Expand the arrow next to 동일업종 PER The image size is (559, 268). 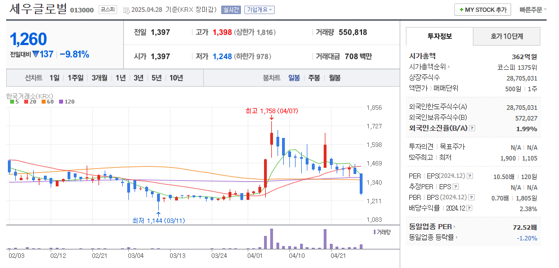(454, 227)
